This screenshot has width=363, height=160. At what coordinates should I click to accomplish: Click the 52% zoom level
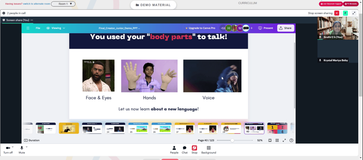click(260, 140)
